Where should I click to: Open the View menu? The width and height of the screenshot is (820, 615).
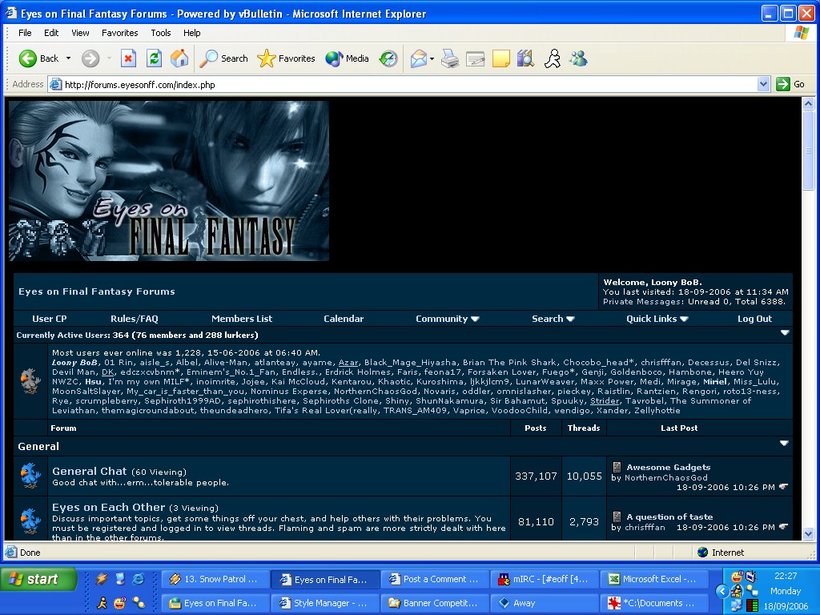point(80,32)
